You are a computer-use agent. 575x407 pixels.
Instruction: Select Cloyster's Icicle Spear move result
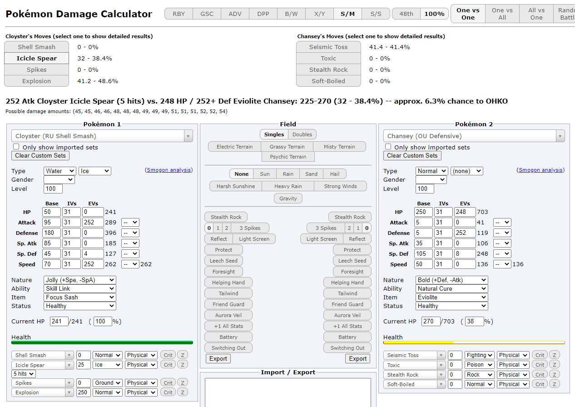[x=37, y=58]
